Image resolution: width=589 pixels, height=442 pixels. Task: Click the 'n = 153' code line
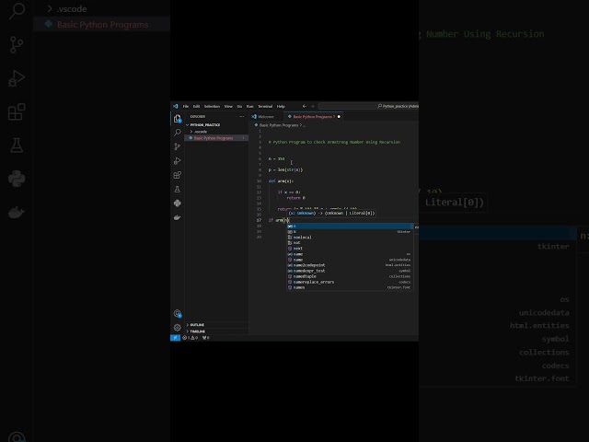pyautogui.click(x=276, y=158)
